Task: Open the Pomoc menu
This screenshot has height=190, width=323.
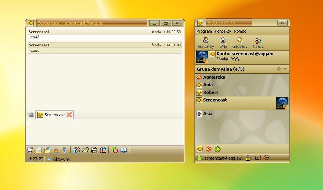Action: tap(240, 31)
